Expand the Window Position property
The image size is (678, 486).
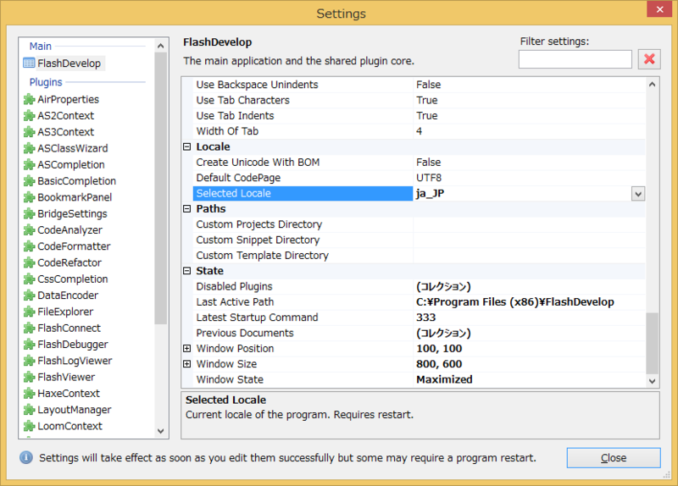[186, 348]
